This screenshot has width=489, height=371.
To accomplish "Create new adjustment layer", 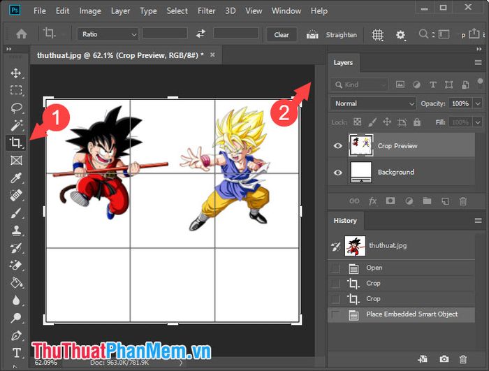I will point(409,201).
